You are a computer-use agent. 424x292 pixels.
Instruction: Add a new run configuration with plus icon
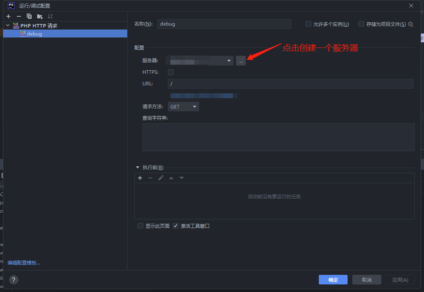tap(8, 16)
